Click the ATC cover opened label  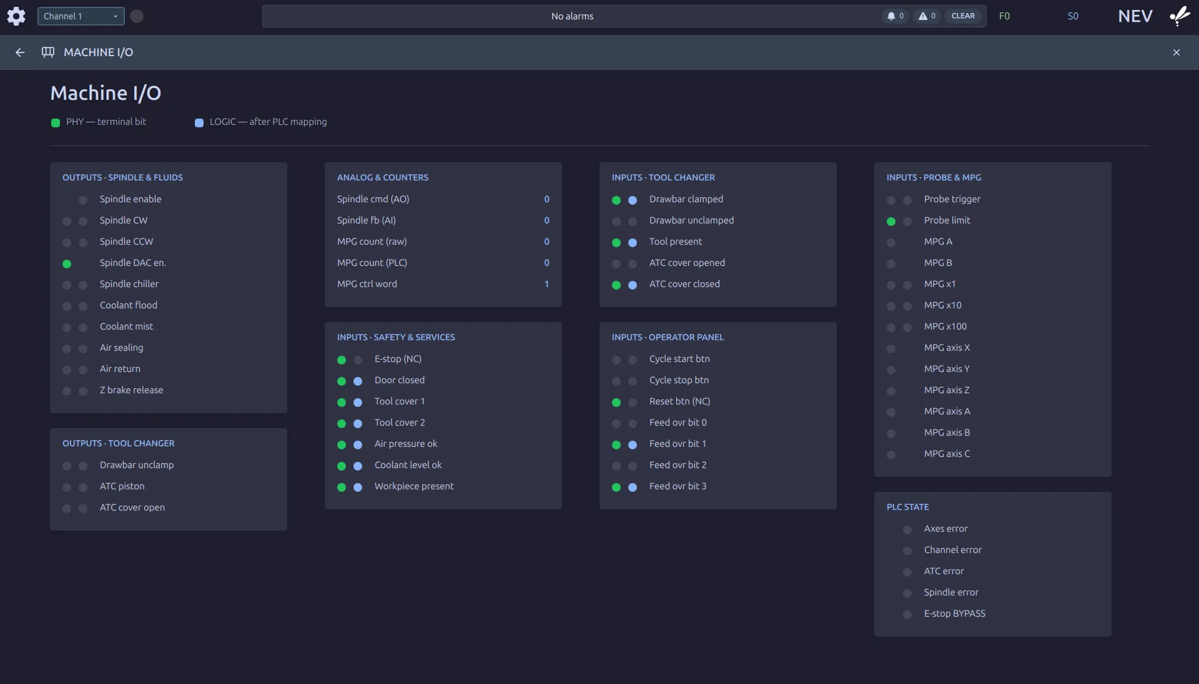click(x=687, y=263)
